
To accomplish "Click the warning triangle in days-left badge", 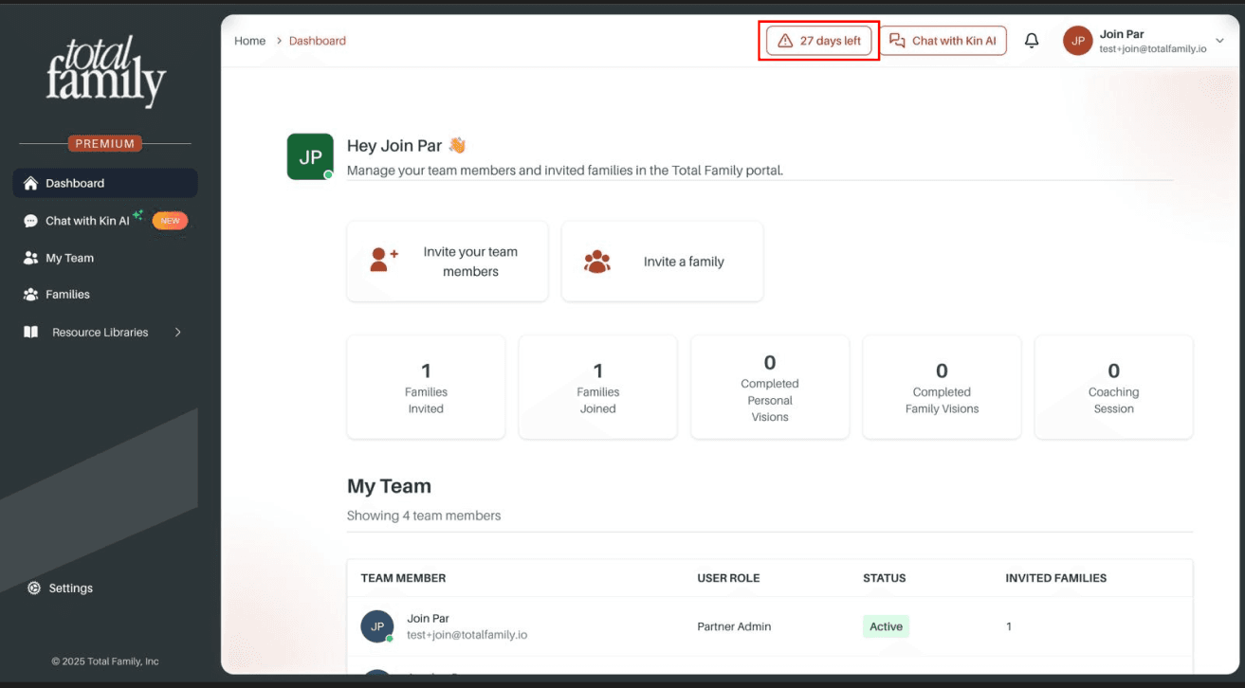I will [785, 41].
